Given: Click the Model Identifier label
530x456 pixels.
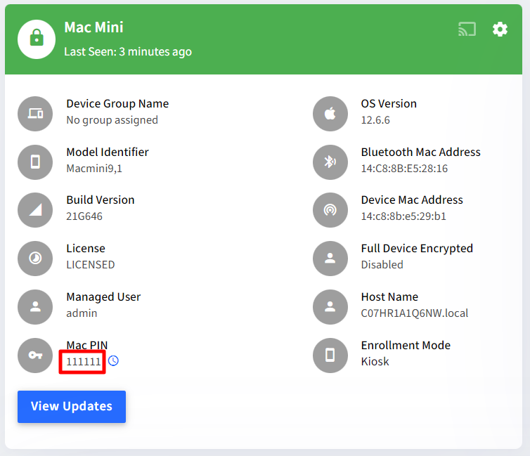Looking at the screenshot, I should (x=107, y=152).
